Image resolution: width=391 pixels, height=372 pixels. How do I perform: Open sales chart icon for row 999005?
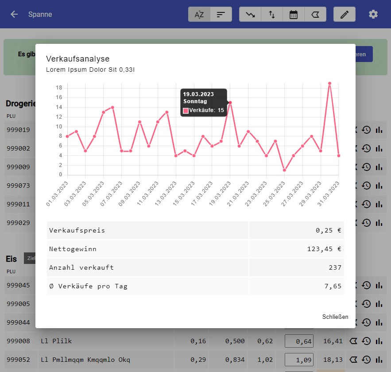[379, 304]
